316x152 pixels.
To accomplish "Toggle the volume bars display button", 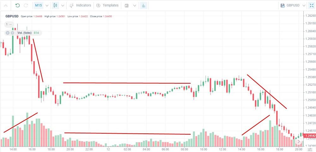I will (143, 5).
